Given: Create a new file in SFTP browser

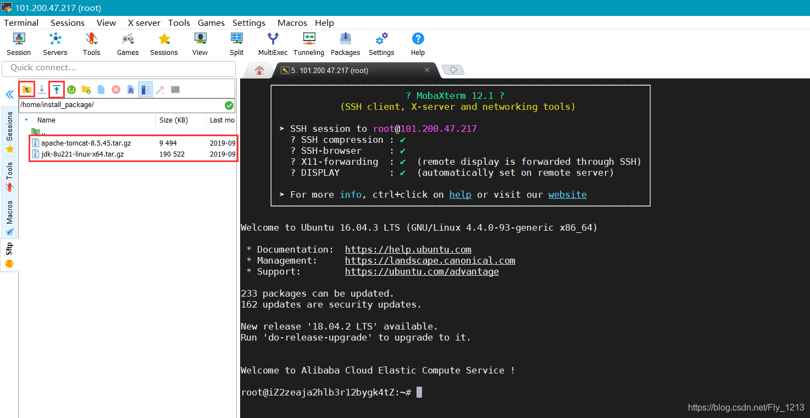Looking at the screenshot, I should tap(101, 89).
